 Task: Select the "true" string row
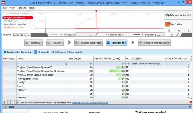click(96, 86)
